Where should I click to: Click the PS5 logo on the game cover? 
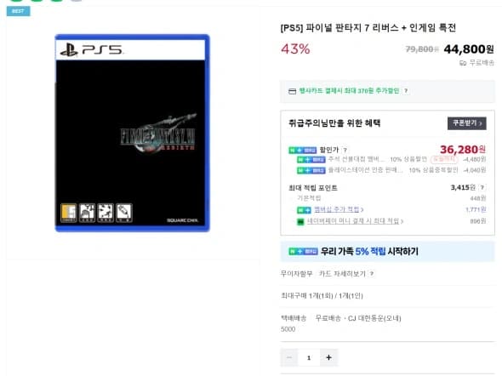click(x=92, y=50)
